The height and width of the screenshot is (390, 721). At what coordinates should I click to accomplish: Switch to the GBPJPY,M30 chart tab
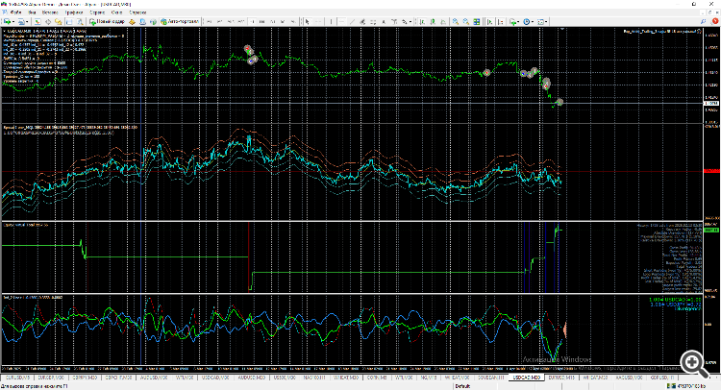click(x=85, y=378)
